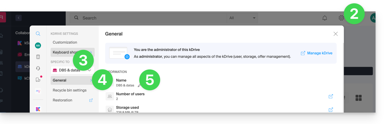The image size is (387, 124).
Task: Select Customization in kDrive settings
Action: click(65, 42)
